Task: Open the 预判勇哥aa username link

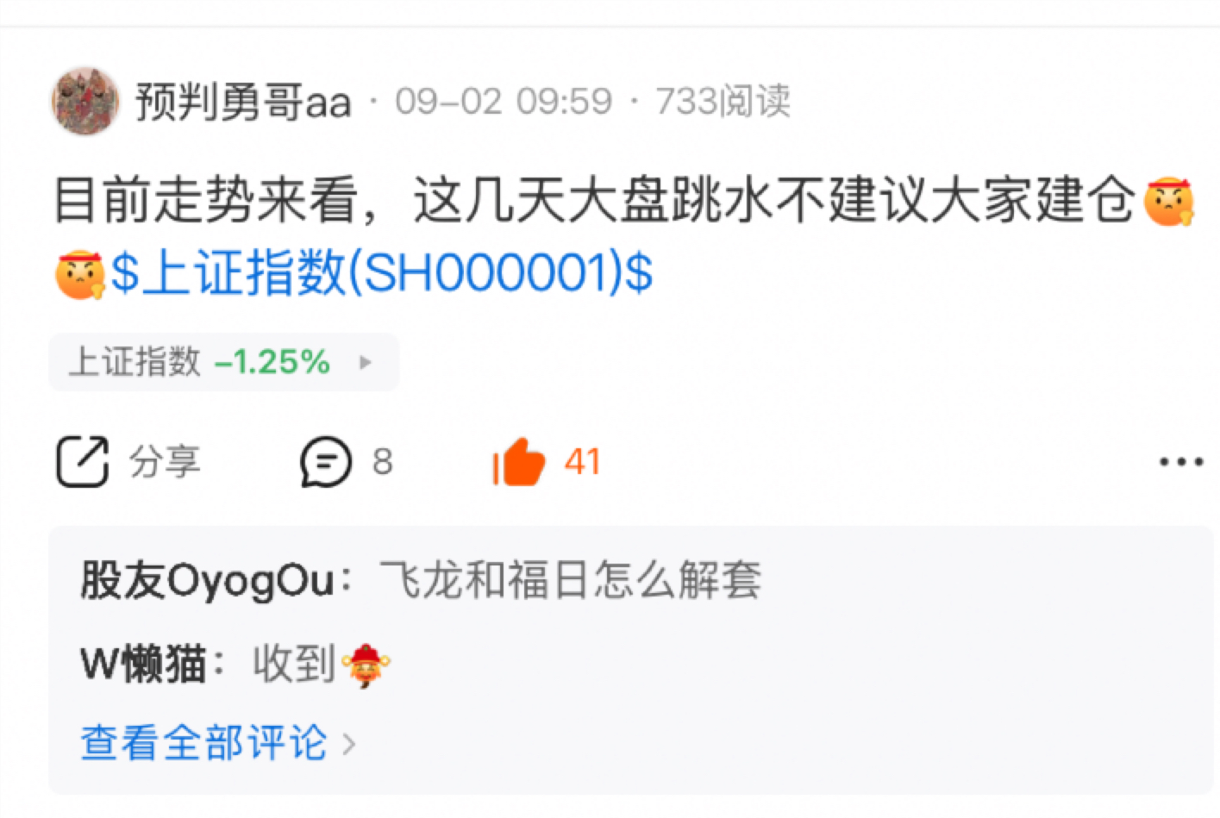Action: (x=243, y=102)
